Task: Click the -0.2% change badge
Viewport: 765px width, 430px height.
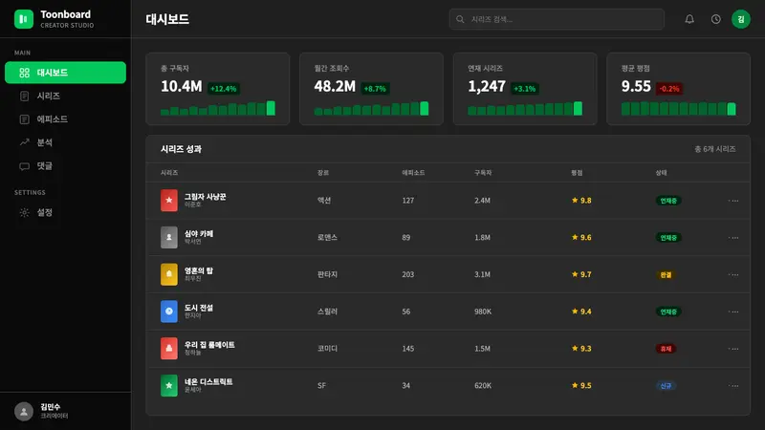Action: point(669,89)
